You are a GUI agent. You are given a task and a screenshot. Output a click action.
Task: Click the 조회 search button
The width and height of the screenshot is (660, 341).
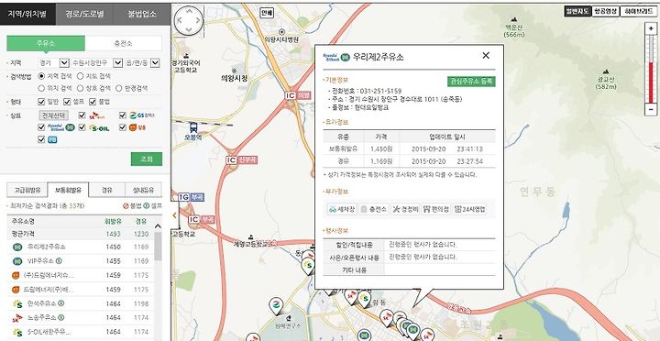tap(146, 159)
